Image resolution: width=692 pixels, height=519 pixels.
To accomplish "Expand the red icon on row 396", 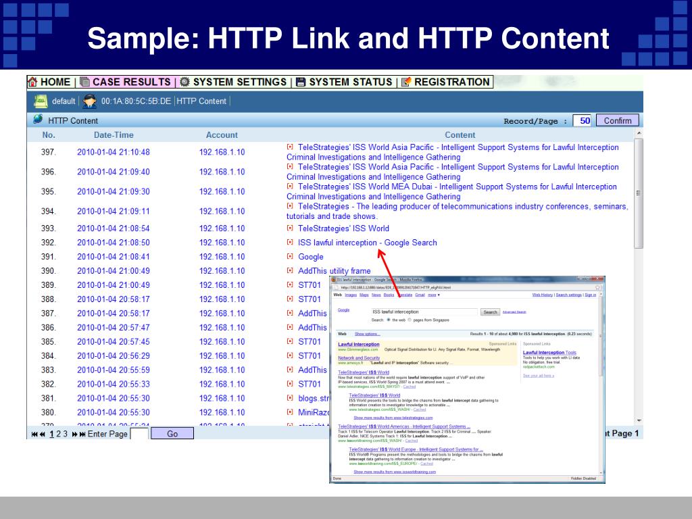I will click(x=290, y=167).
